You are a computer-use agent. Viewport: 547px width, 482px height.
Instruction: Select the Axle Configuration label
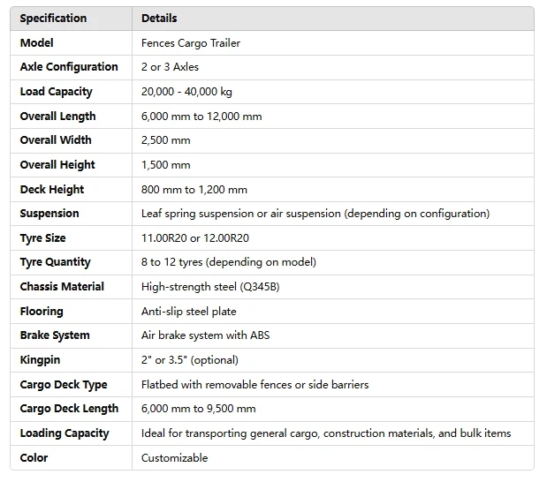(x=69, y=67)
